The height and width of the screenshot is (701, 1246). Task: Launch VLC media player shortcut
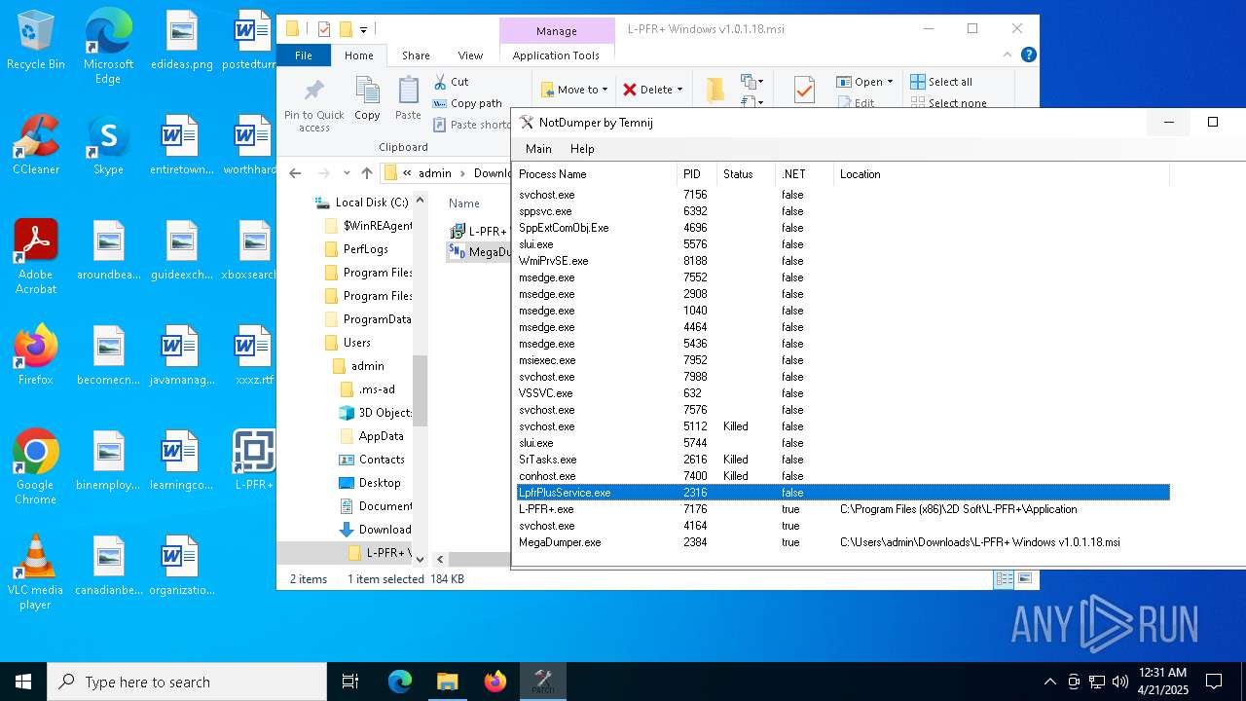click(36, 572)
